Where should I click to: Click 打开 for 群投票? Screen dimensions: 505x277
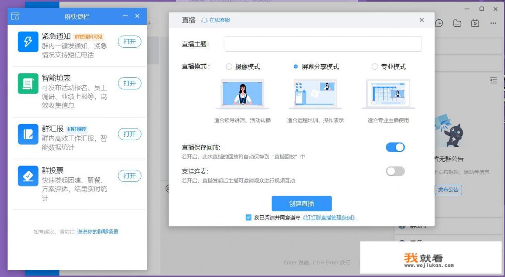coord(130,176)
